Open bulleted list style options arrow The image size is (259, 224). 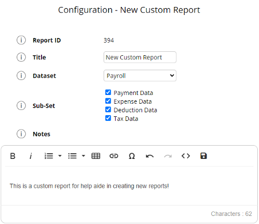[83, 156]
